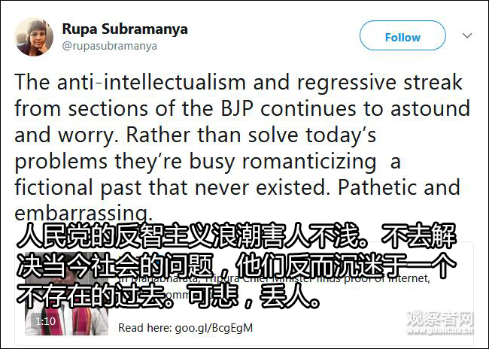Viewport: 489px width, 349px height.
Task: Click the Tripura Chief Minister card headline
Action: 301,279
